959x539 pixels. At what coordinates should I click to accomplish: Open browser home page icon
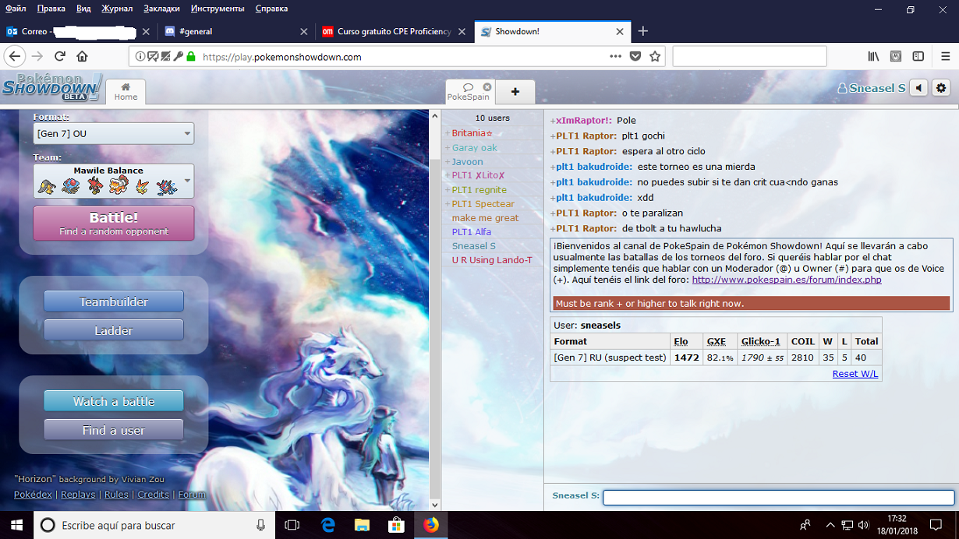(x=82, y=56)
